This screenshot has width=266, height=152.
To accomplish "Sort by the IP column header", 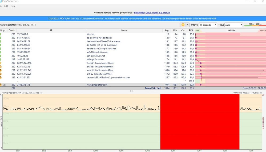I will (51, 30).
